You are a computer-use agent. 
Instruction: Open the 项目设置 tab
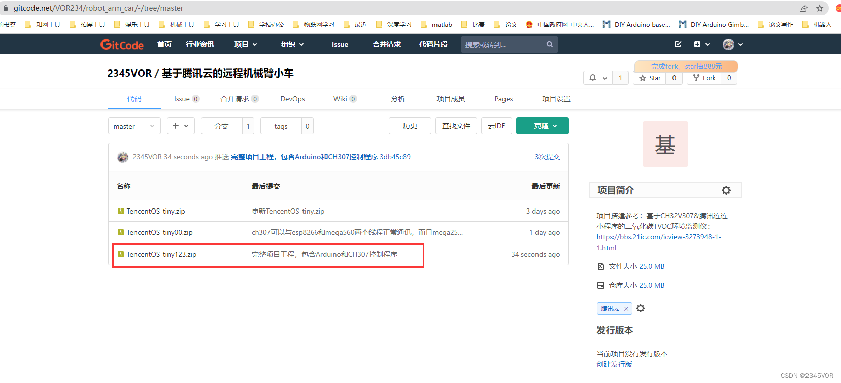[x=556, y=99]
